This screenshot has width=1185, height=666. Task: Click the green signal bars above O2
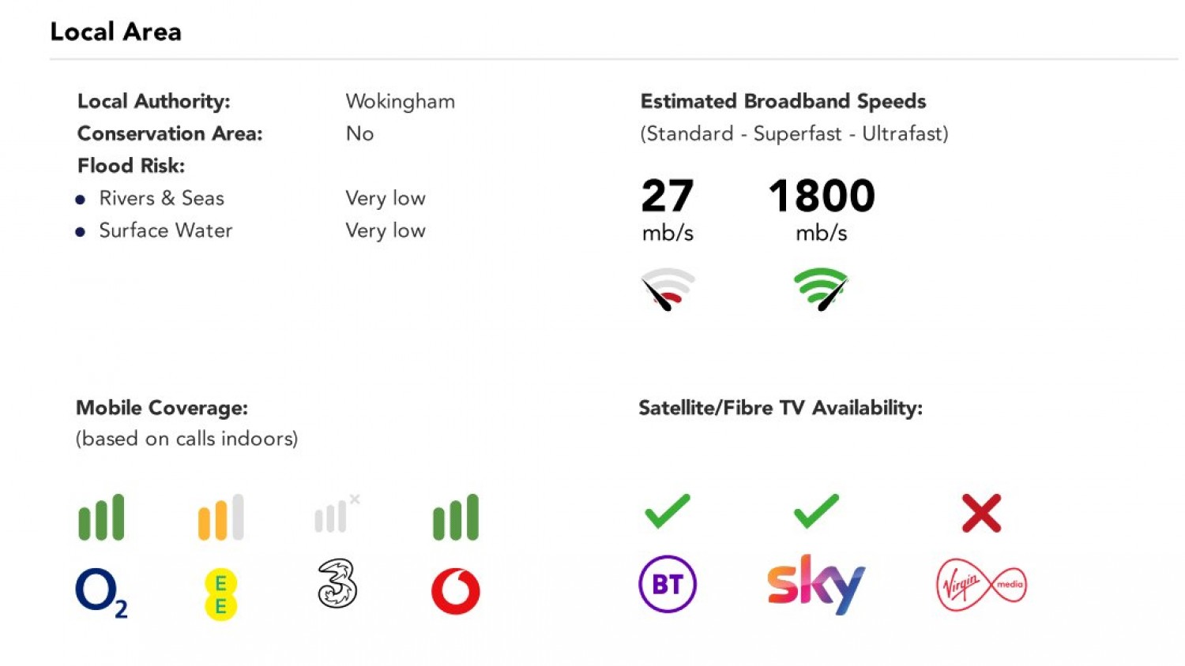point(101,518)
